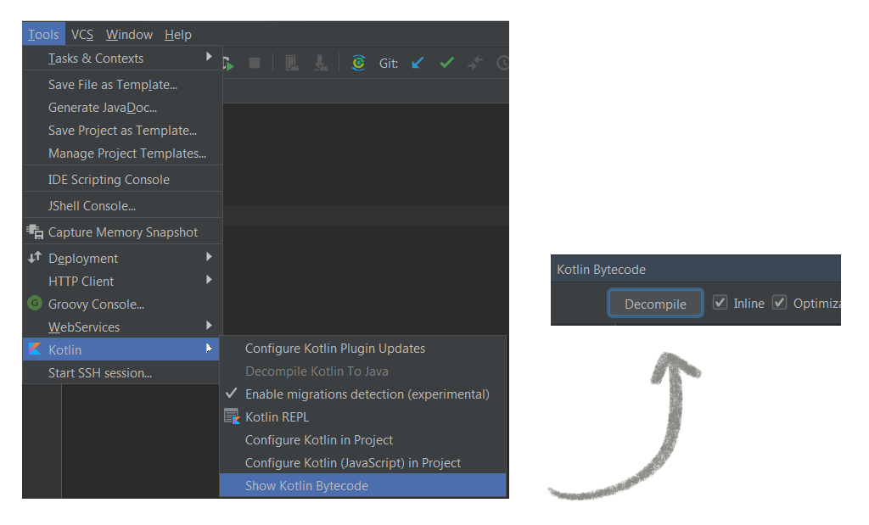The width and height of the screenshot is (869, 525).
Task: Open the Help menu
Action: coord(178,34)
